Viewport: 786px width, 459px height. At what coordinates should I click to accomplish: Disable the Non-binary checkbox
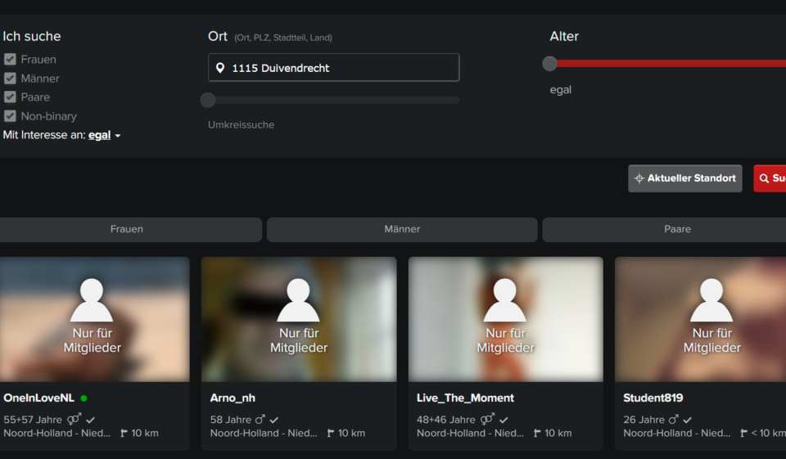pos(10,115)
